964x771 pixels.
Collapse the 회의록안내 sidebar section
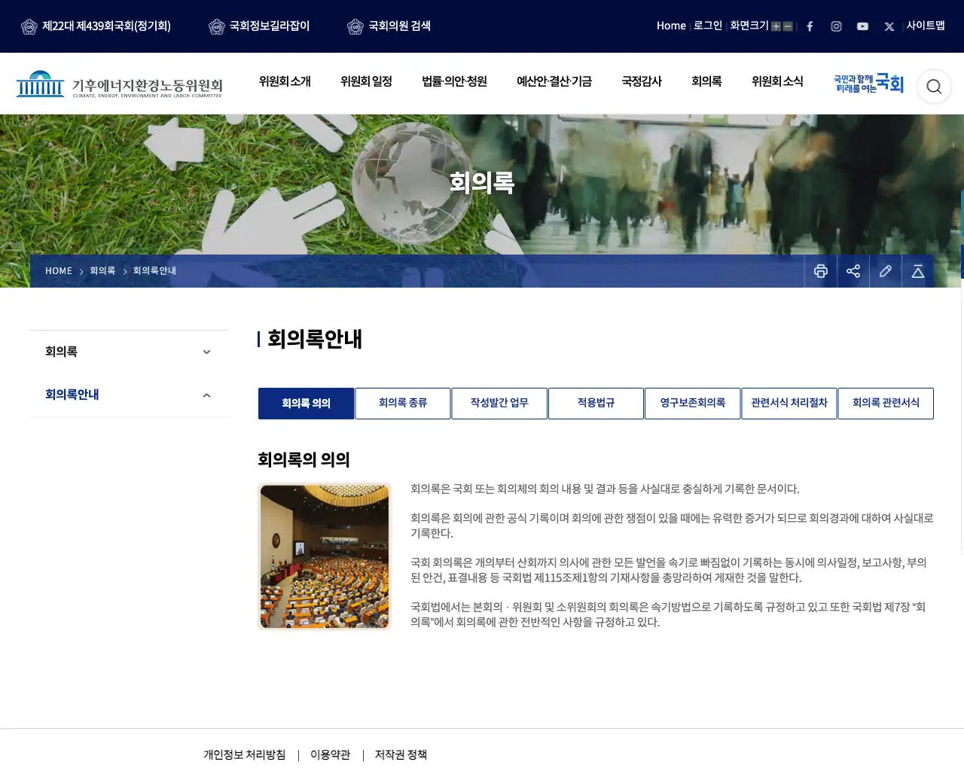tap(129, 395)
